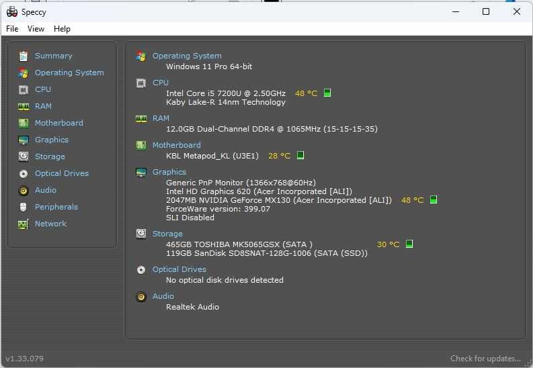Go to the CPU section in sidebar
The image size is (533, 368).
click(x=43, y=89)
